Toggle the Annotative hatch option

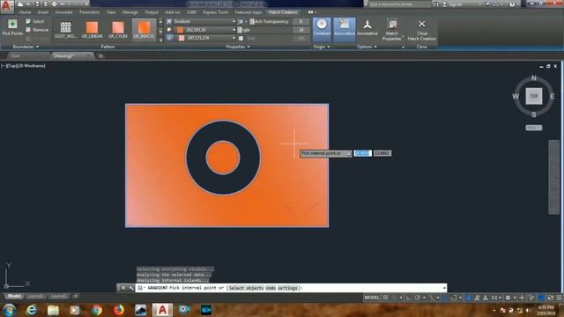click(x=367, y=27)
